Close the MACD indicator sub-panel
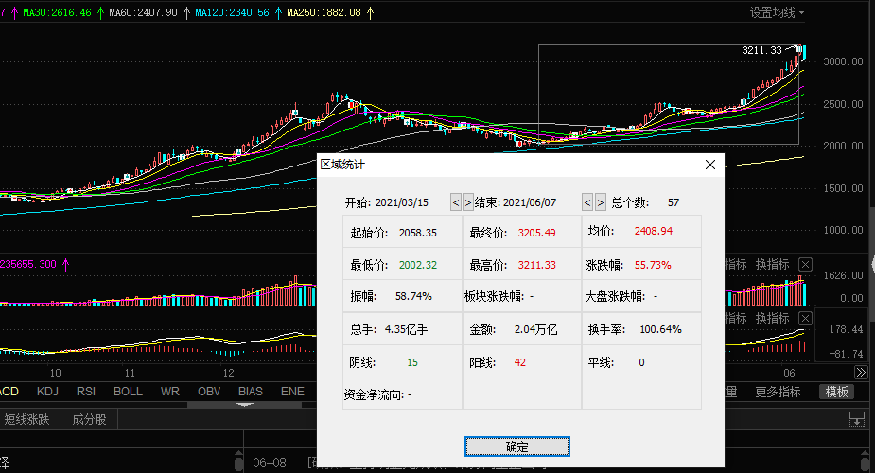Viewport: 875px width, 473px height. pos(805,319)
